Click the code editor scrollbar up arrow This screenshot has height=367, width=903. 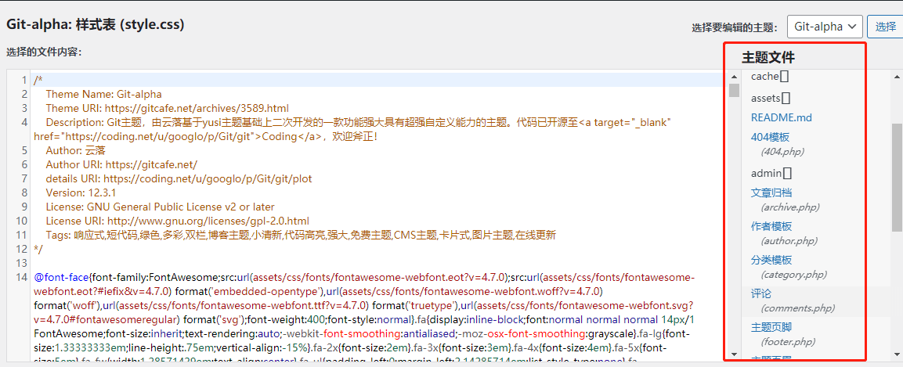point(734,77)
